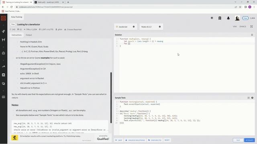
Task: Switch to the Output tab
Action: click(29, 35)
